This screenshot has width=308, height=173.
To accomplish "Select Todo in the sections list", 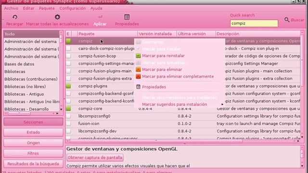I will (31, 34).
